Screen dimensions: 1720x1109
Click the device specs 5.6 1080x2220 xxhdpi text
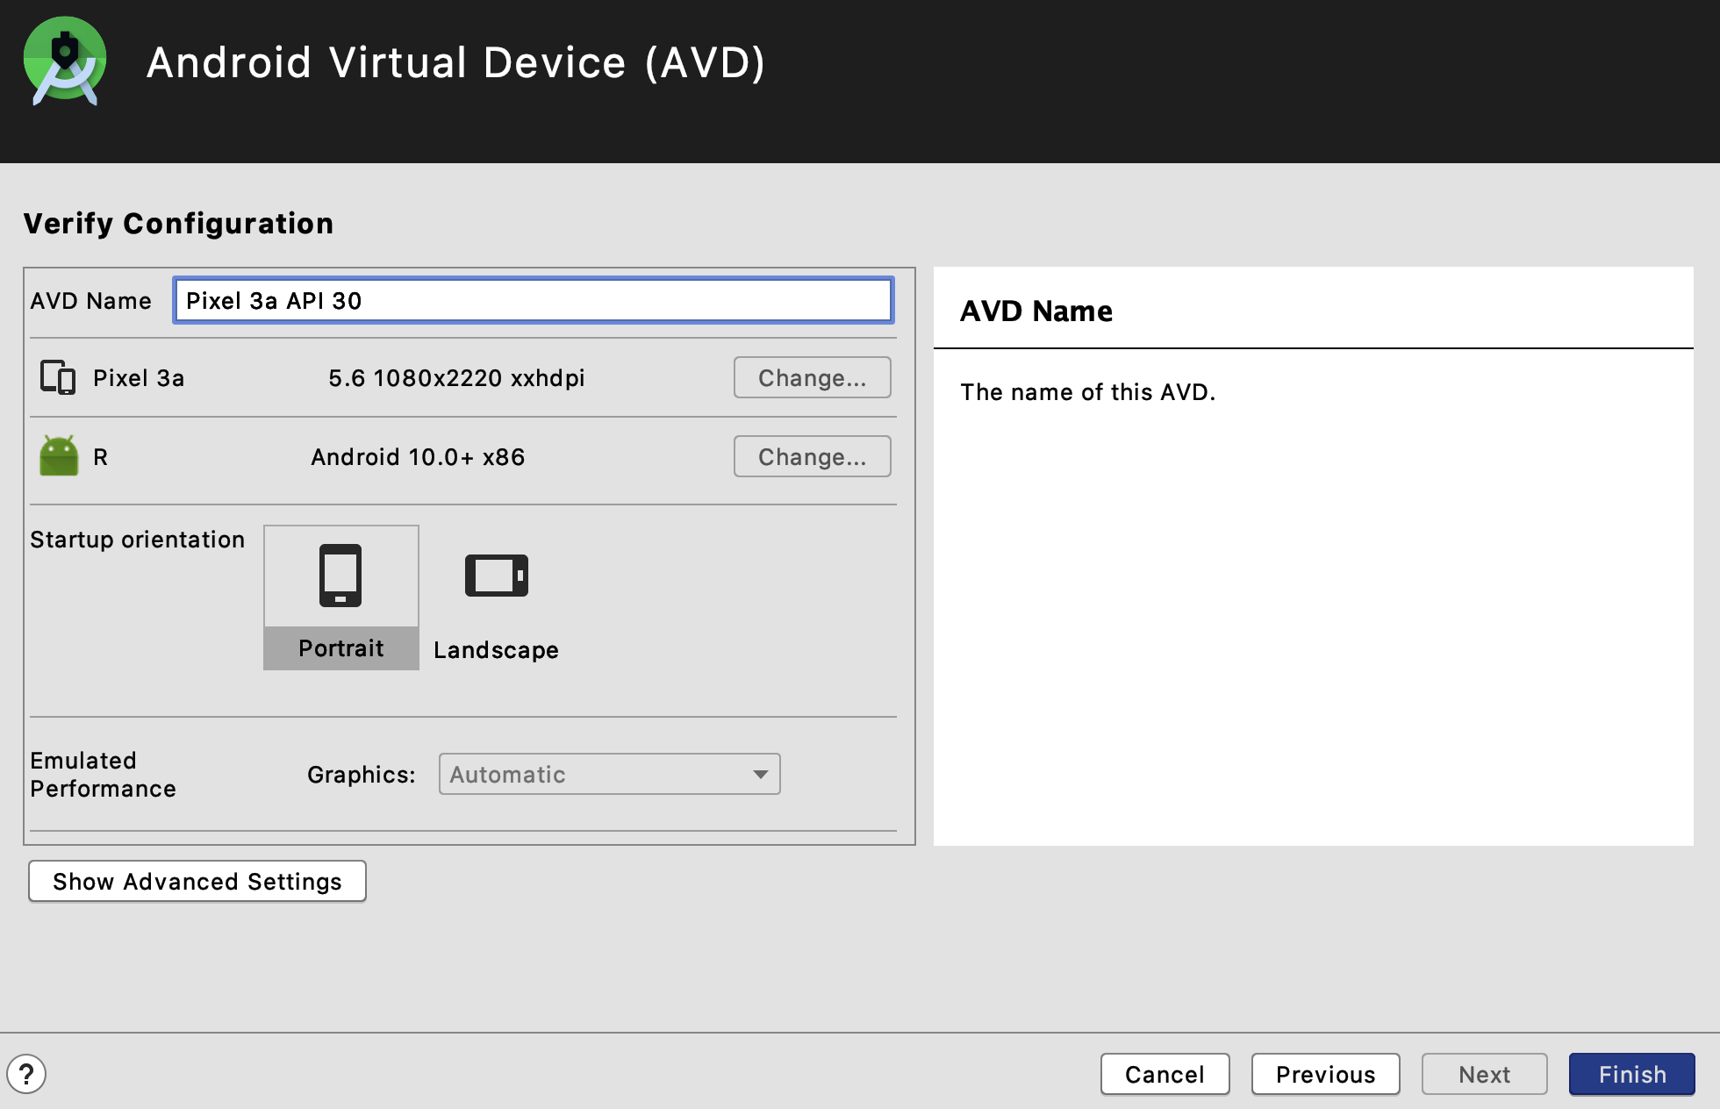[456, 378]
